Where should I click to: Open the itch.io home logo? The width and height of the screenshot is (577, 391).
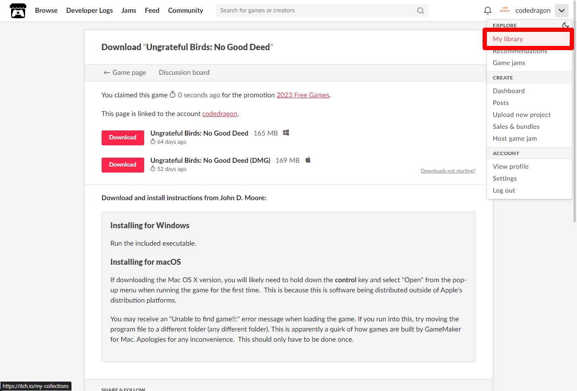(x=18, y=11)
